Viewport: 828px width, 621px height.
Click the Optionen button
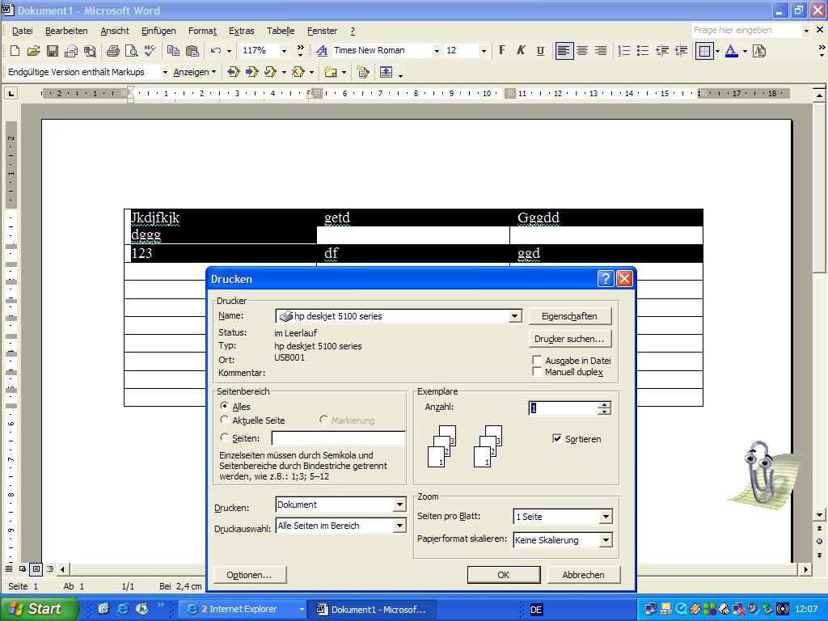(x=249, y=575)
